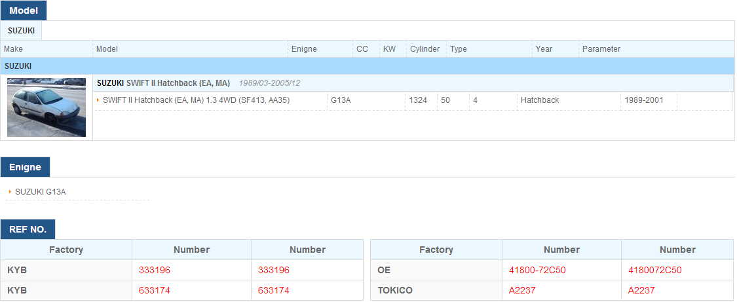Select the SUZUKI make tab
737x302 pixels.
(21, 31)
